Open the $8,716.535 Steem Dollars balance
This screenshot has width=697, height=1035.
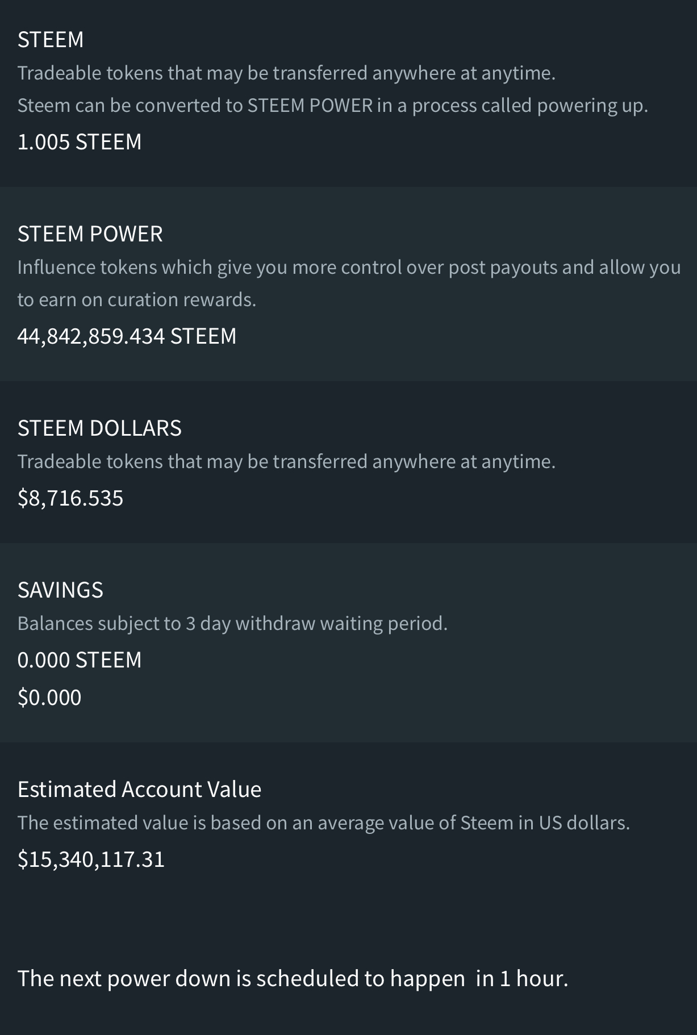pos(70,498)
